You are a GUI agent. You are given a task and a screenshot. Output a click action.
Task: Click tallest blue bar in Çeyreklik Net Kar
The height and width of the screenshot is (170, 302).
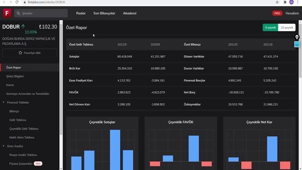pyautogui.click(x=272, y=149)
